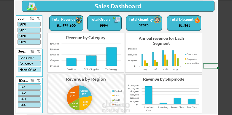Select the Corporate segment filter

29,64
